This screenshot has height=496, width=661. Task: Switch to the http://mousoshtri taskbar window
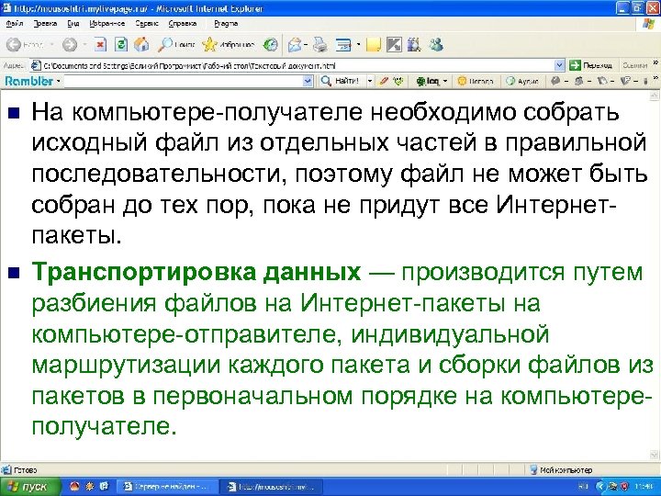(x=270, y=487)
